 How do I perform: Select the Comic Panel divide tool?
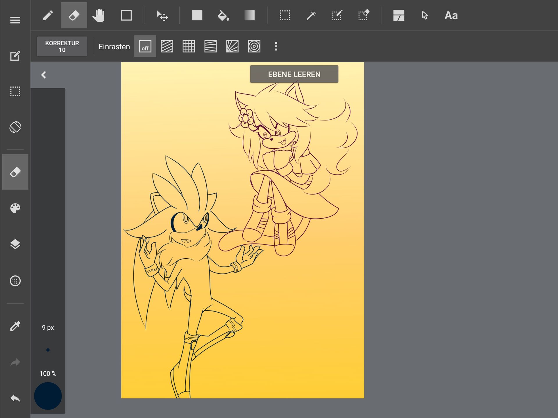399,15
